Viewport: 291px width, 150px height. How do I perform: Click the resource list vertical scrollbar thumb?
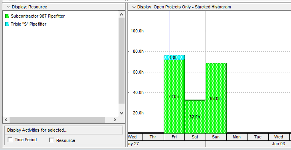coord(122,60)
